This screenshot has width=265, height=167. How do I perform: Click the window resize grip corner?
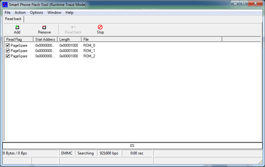tap(260, 162)
